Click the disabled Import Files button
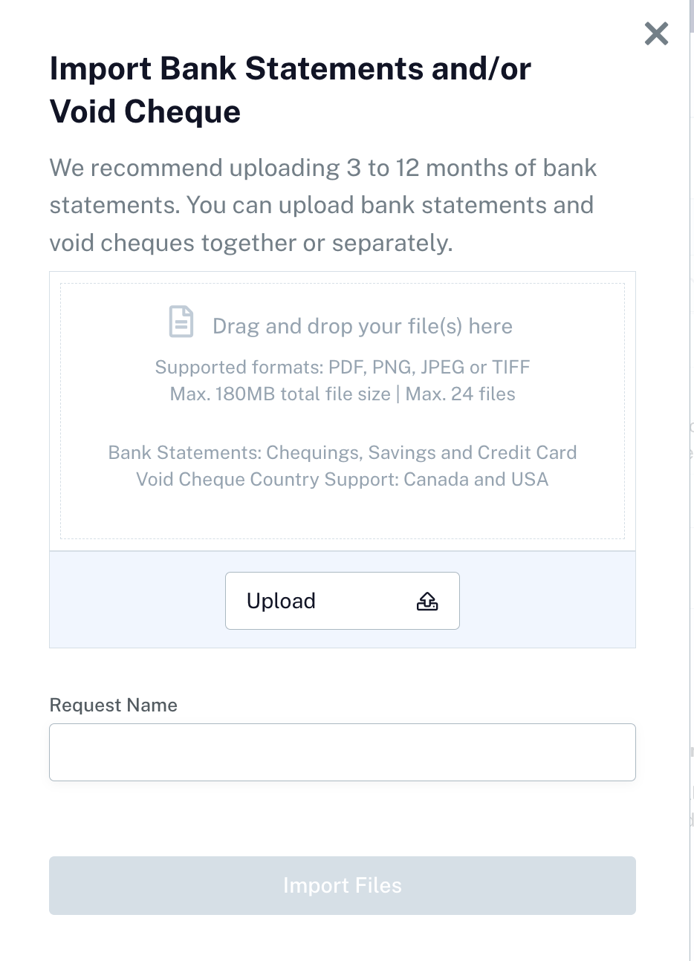 point(342,885)
